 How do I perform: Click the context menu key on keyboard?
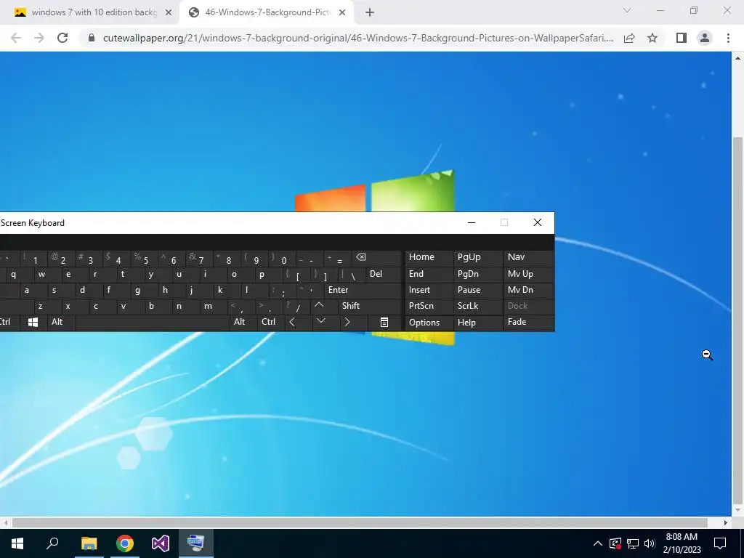[384, 322]
